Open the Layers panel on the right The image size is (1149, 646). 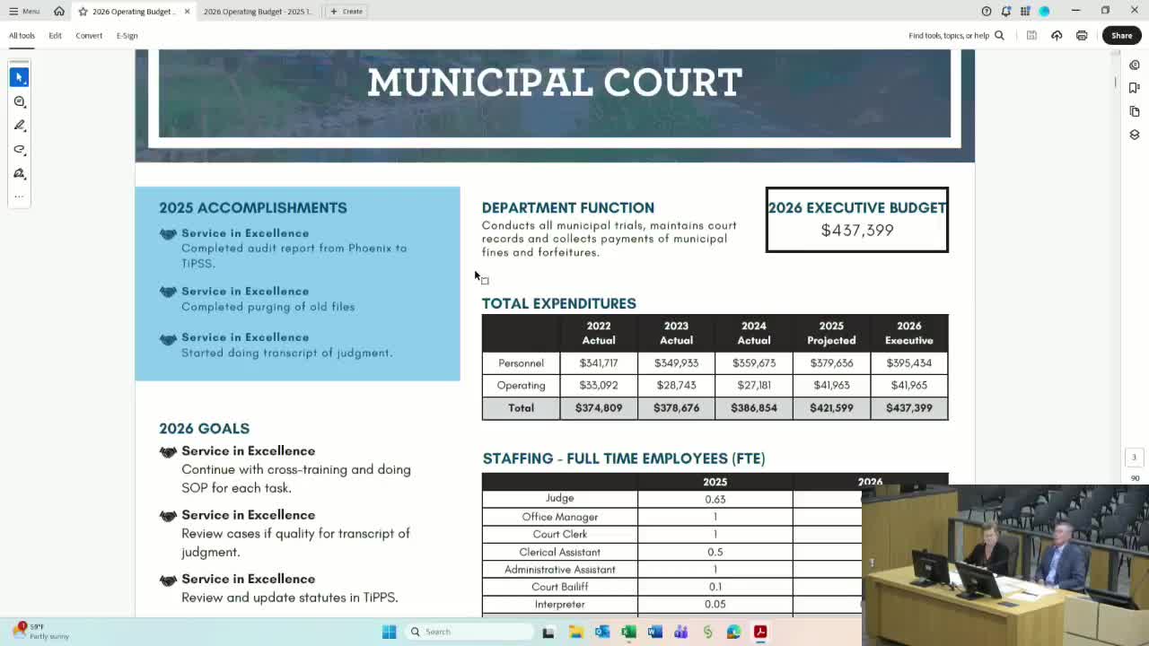[x=1134, y=135]
